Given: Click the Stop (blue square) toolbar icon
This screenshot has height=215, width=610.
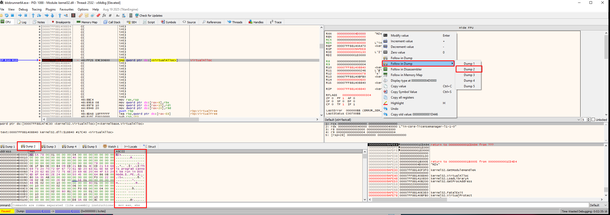Looking at the screenshot, I should pyautogui.click(x=12, y=15).
